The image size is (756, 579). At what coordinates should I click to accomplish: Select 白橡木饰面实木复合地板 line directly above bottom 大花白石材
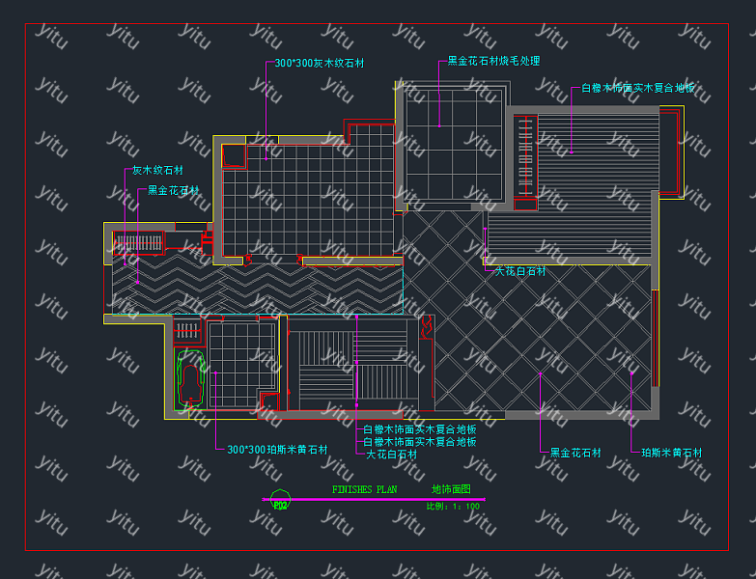point(419,442)
